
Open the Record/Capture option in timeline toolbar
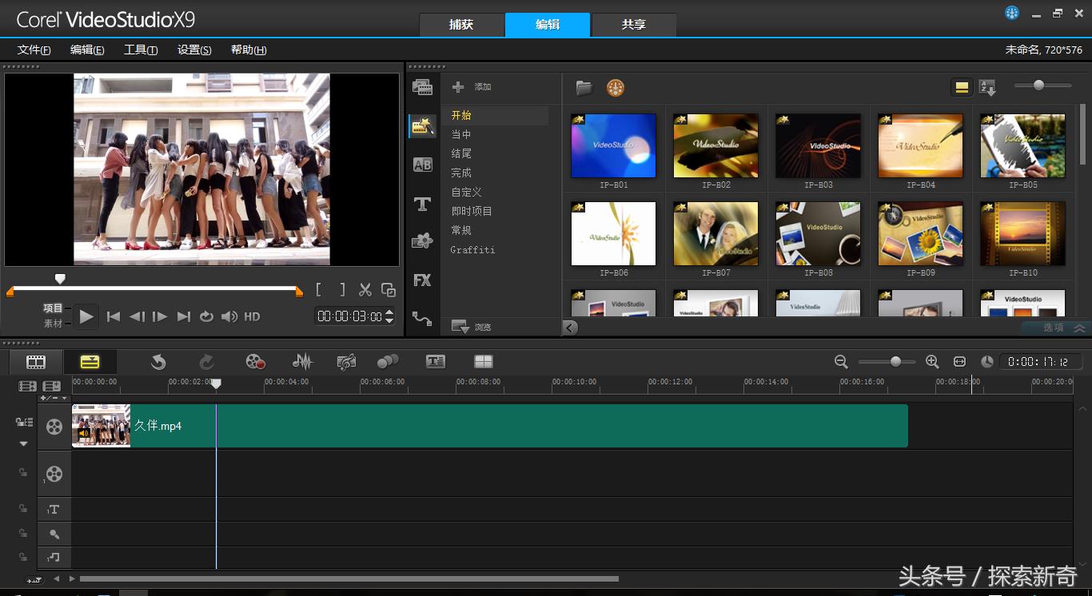[255, 362]
